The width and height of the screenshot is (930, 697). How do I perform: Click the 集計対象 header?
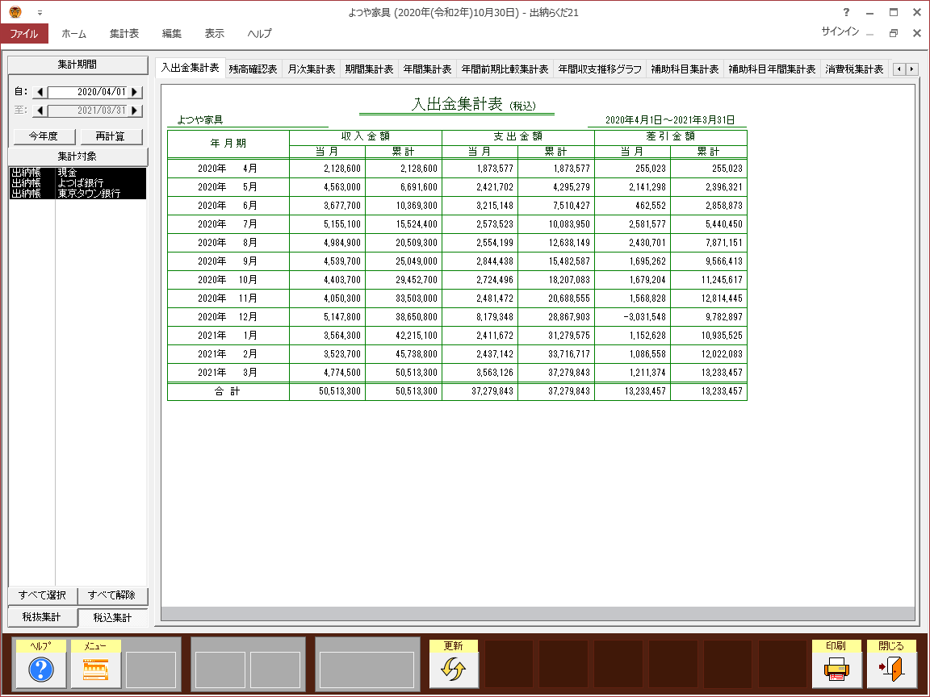77,157
